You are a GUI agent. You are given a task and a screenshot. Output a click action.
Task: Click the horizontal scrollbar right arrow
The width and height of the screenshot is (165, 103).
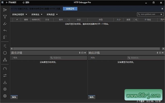pos(163,49)
